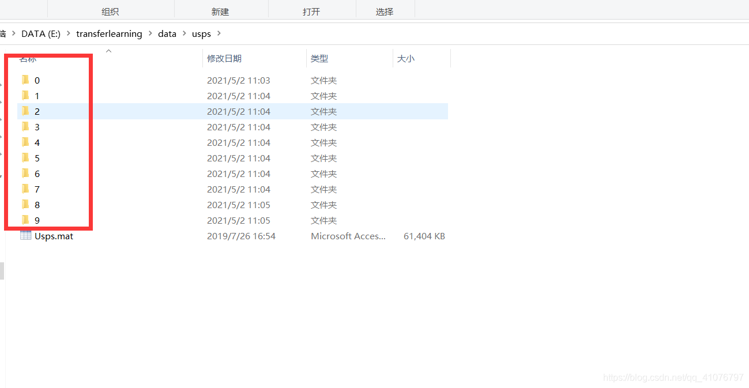The width and height of the screenshot is (749, 388).
Task: Click 文件夹 type in folder 2 row
Action: tap(324, 111)
